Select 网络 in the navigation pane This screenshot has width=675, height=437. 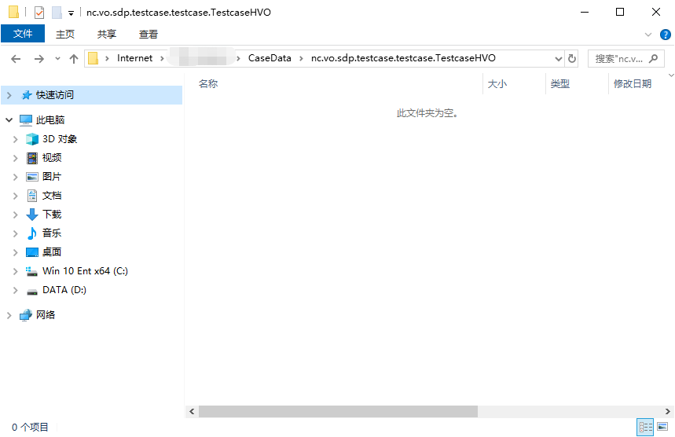click(46, 315)
